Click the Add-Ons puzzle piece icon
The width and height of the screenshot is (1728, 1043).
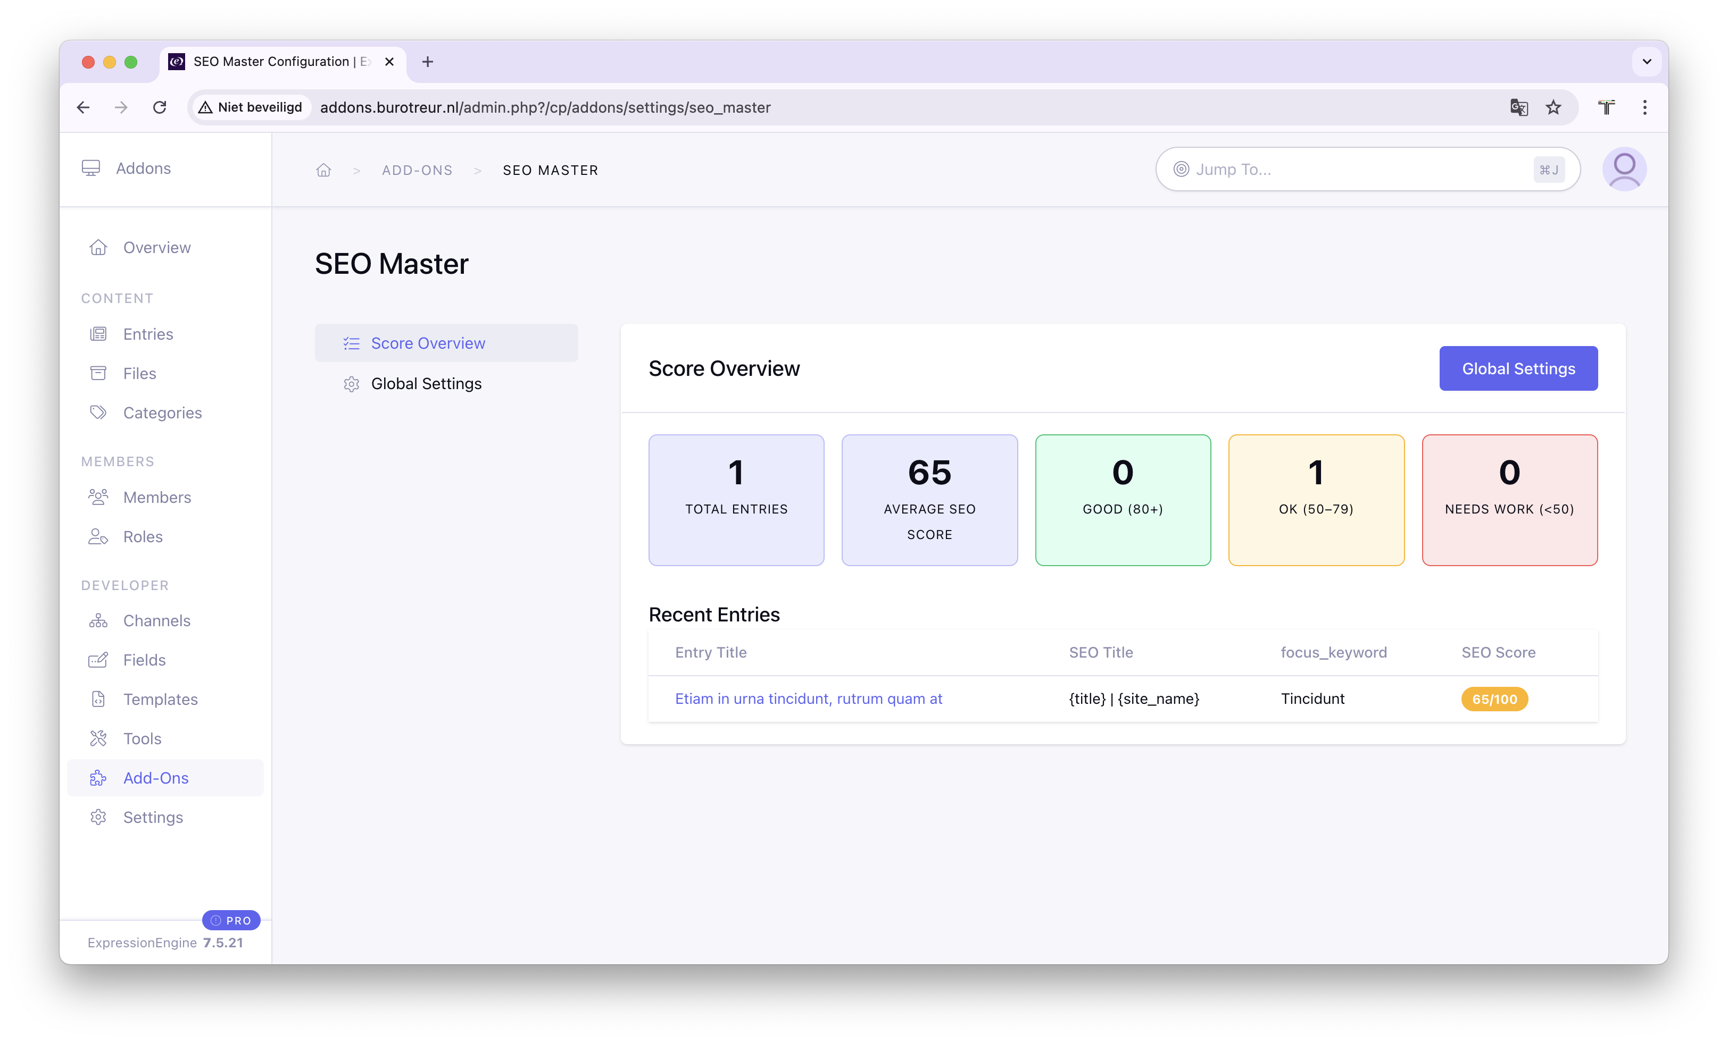(x=99, y=777)
